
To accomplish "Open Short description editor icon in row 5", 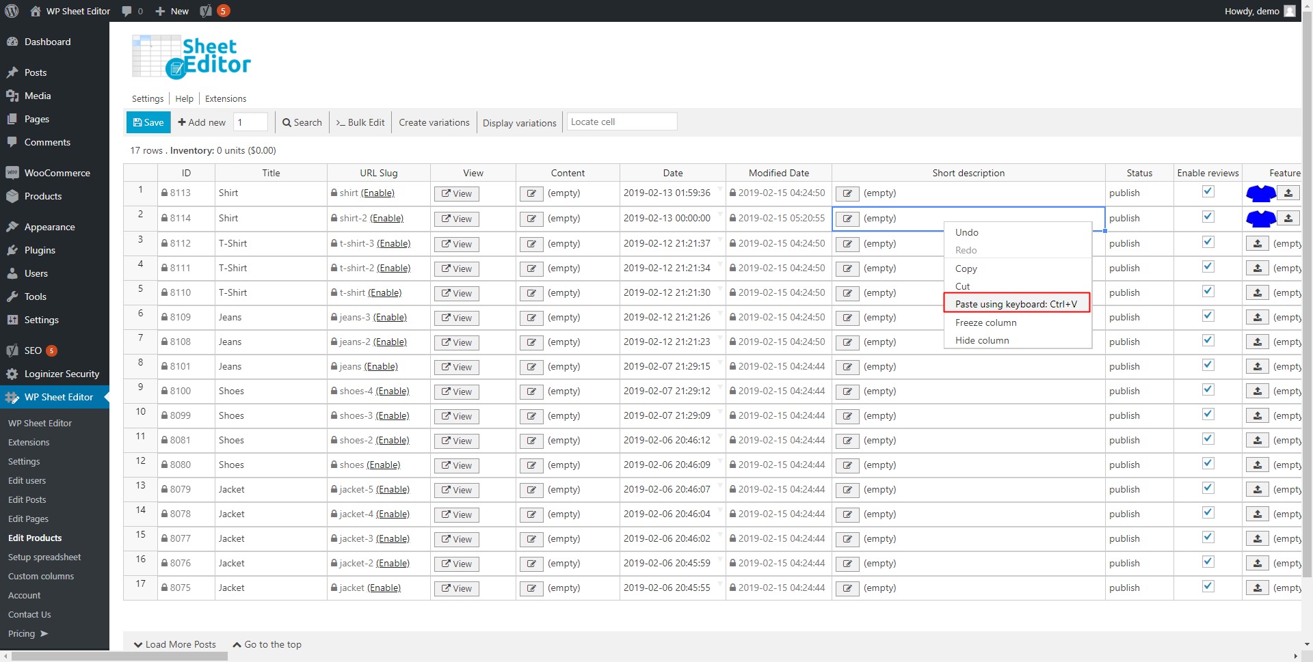I will point(847,293).
